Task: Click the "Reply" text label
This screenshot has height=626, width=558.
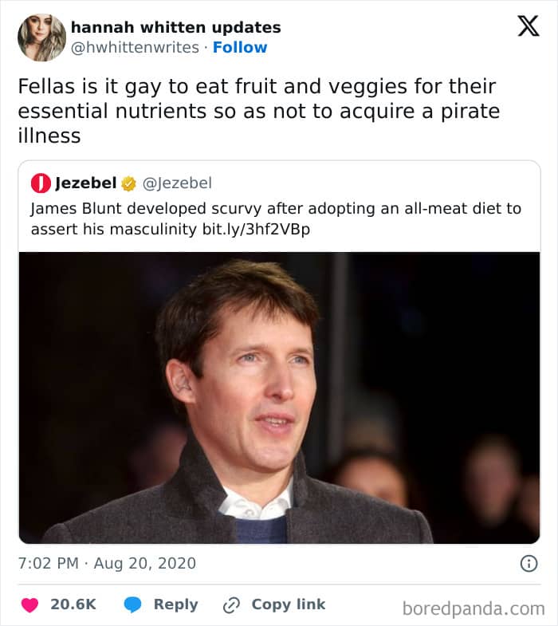Action: coord(175,604)
